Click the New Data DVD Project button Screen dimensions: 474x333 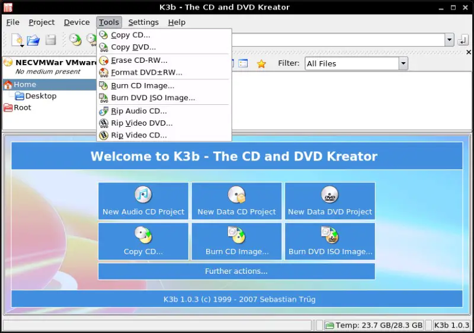click(x=330, y=201)
